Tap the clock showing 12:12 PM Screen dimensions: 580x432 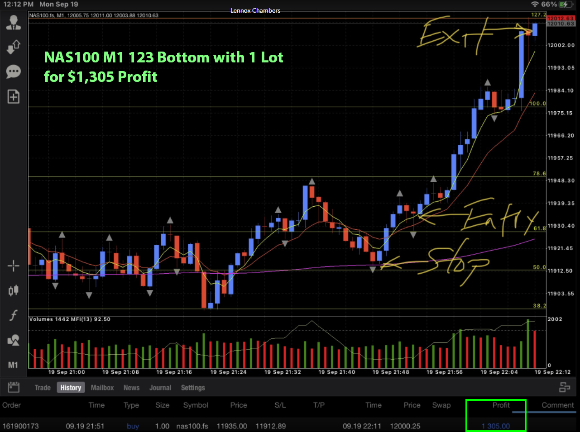[x=19, y=4]
